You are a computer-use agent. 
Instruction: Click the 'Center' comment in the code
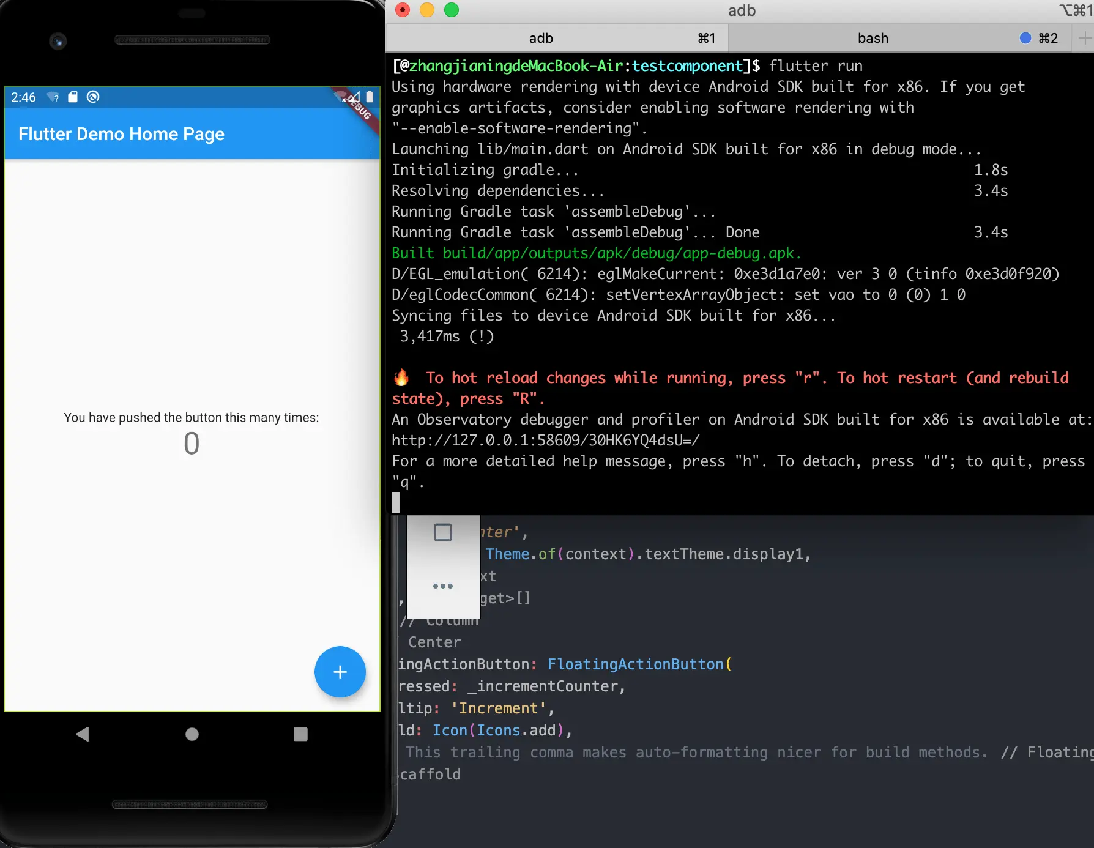pyautogui.click(x=434, y=642)
